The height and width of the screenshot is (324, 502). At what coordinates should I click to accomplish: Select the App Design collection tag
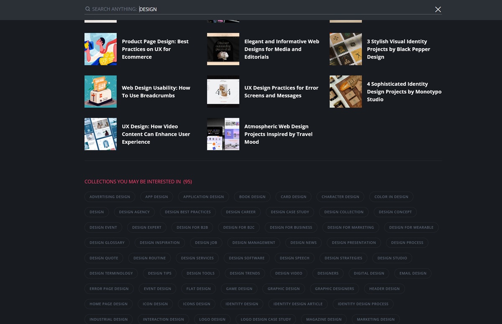point(156,197)
